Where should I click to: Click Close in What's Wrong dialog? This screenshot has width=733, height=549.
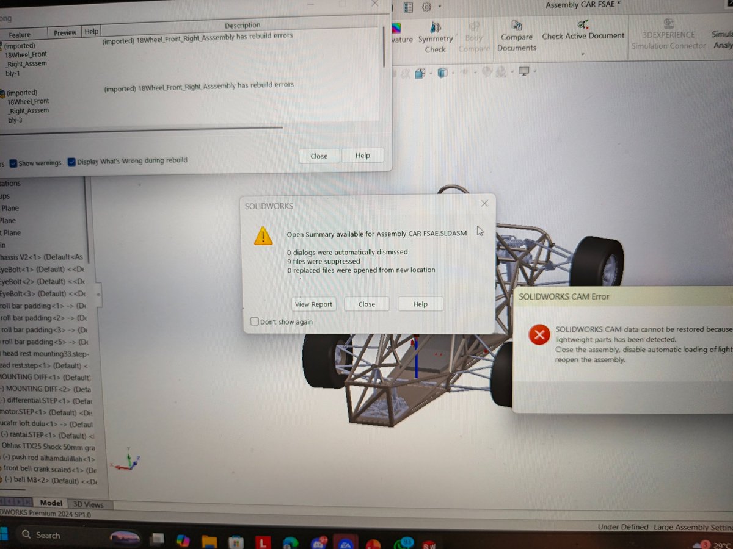click(x=319, y=156)
